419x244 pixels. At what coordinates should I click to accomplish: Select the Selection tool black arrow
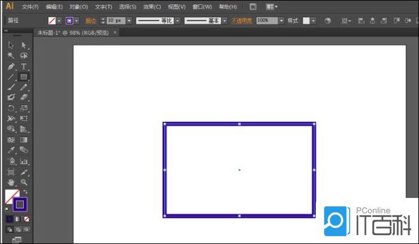click(11, 45)
